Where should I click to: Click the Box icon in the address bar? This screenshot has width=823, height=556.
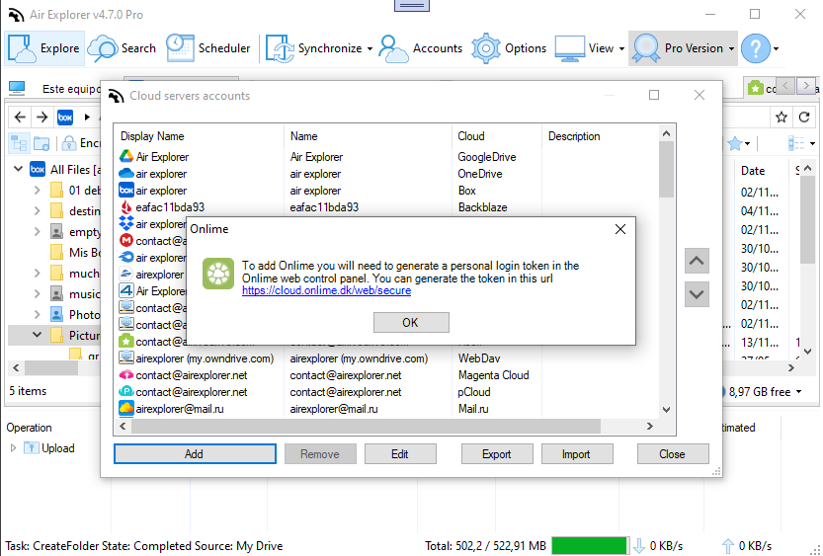tap(65, 117)
